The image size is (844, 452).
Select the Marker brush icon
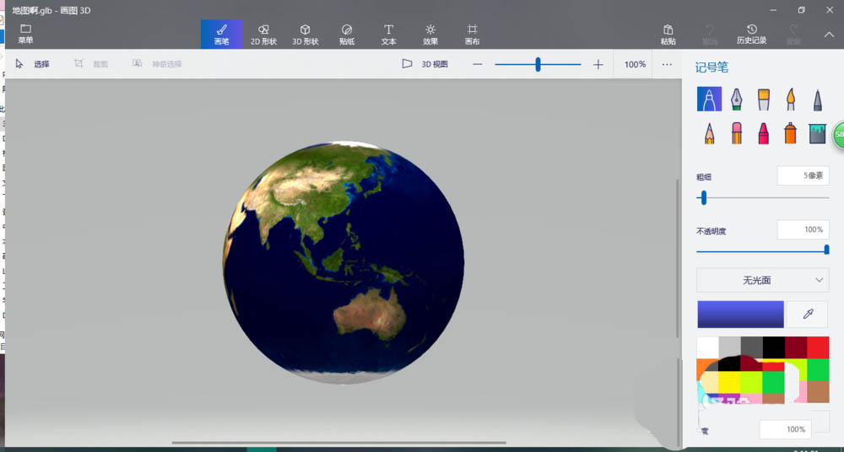point(709,100)
